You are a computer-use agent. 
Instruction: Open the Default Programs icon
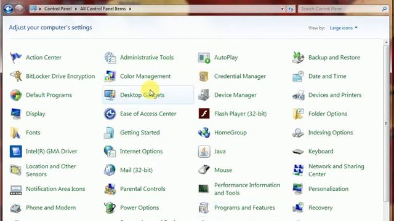[x=15, y=95]
